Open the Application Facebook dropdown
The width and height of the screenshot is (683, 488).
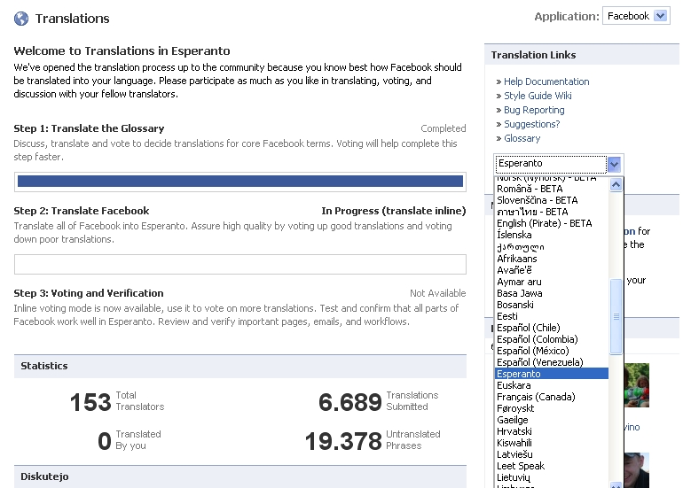point(636,16)
